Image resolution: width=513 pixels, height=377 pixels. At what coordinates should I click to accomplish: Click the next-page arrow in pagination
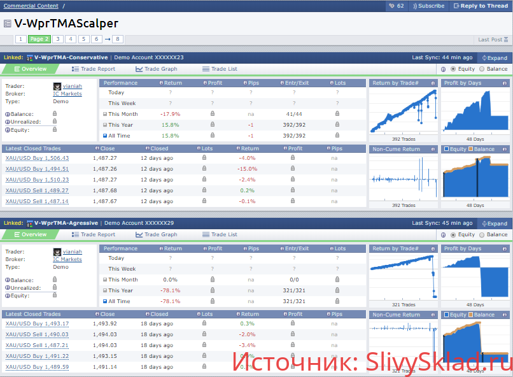point(108,39)
